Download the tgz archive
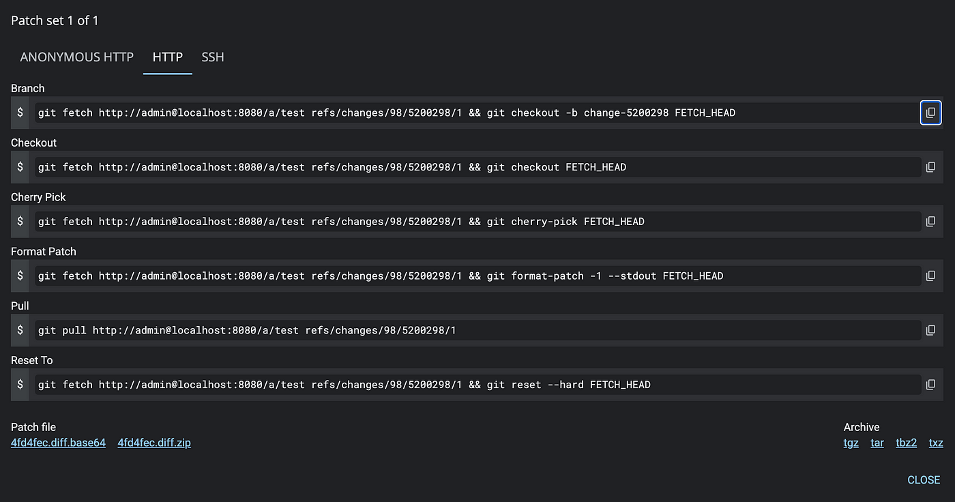The image size is (955, 502). click(851, 443)
